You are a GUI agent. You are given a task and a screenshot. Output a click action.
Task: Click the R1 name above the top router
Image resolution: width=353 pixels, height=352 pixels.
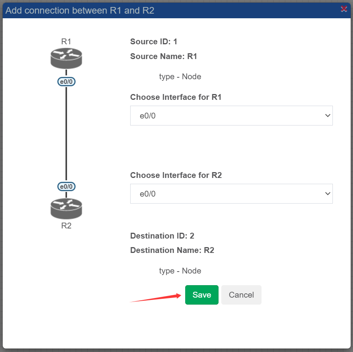pyautogui.click(x=66, y=42)
